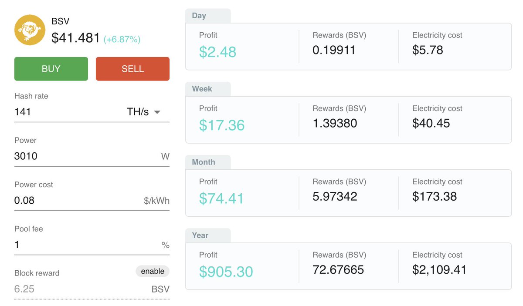Click the Week rewards value 1.39380
Screen dimensions: 523x306
[335, 123]
